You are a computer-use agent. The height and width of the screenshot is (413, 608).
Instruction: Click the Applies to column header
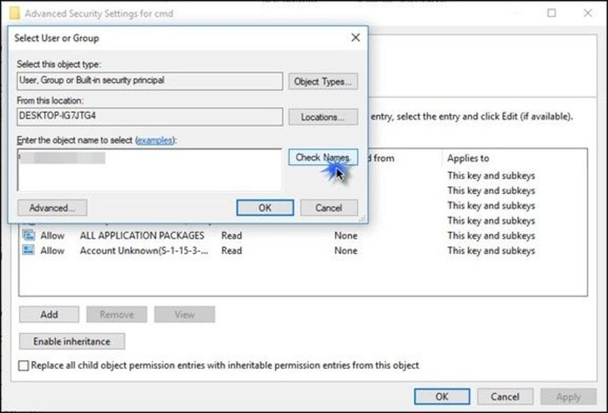click(468, 158)
